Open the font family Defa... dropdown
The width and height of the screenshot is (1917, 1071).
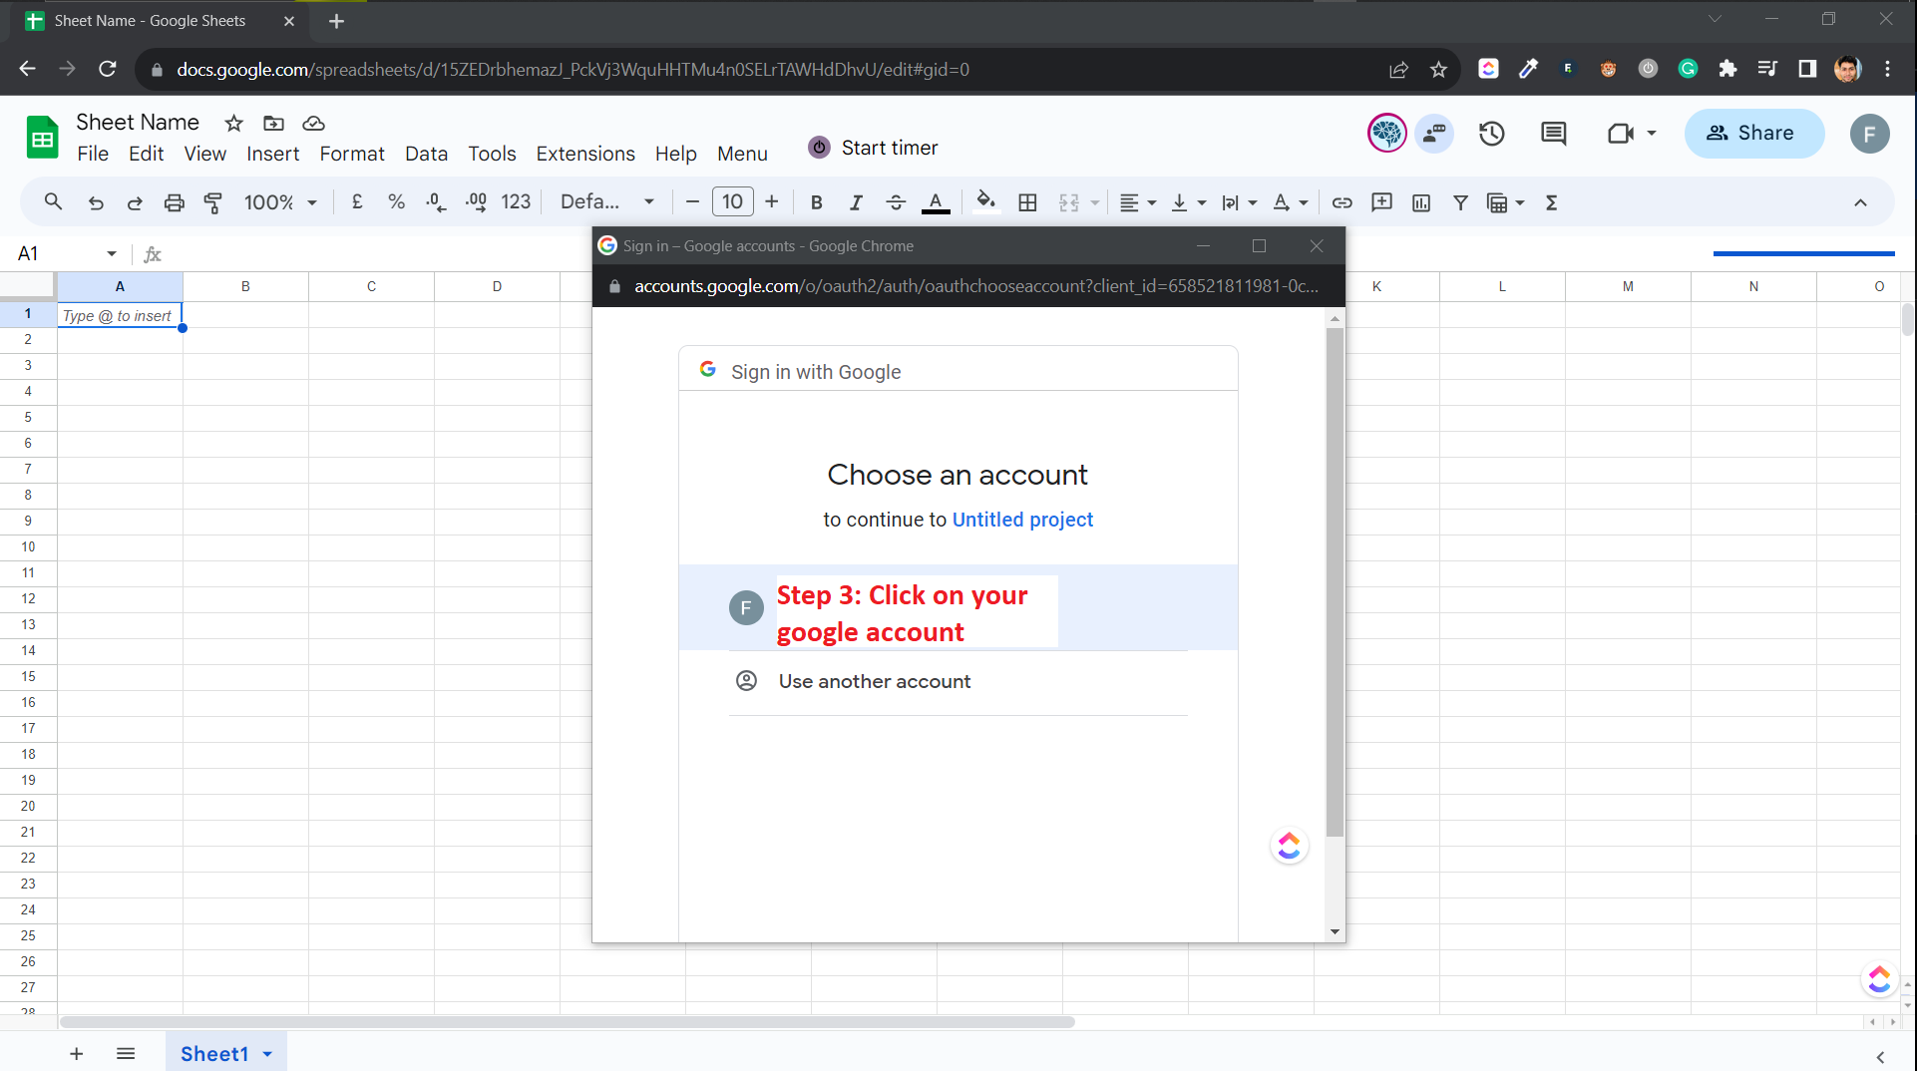point(607,202)
